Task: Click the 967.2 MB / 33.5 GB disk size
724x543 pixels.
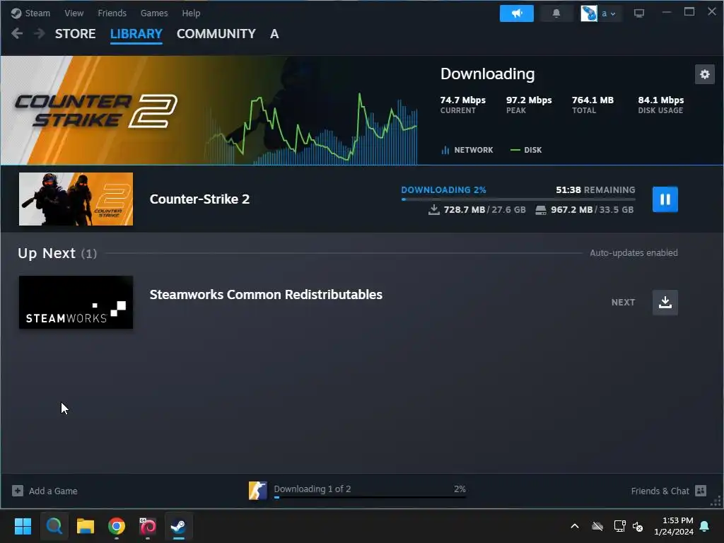Action: pyautogui.click(x=585, y=209)
